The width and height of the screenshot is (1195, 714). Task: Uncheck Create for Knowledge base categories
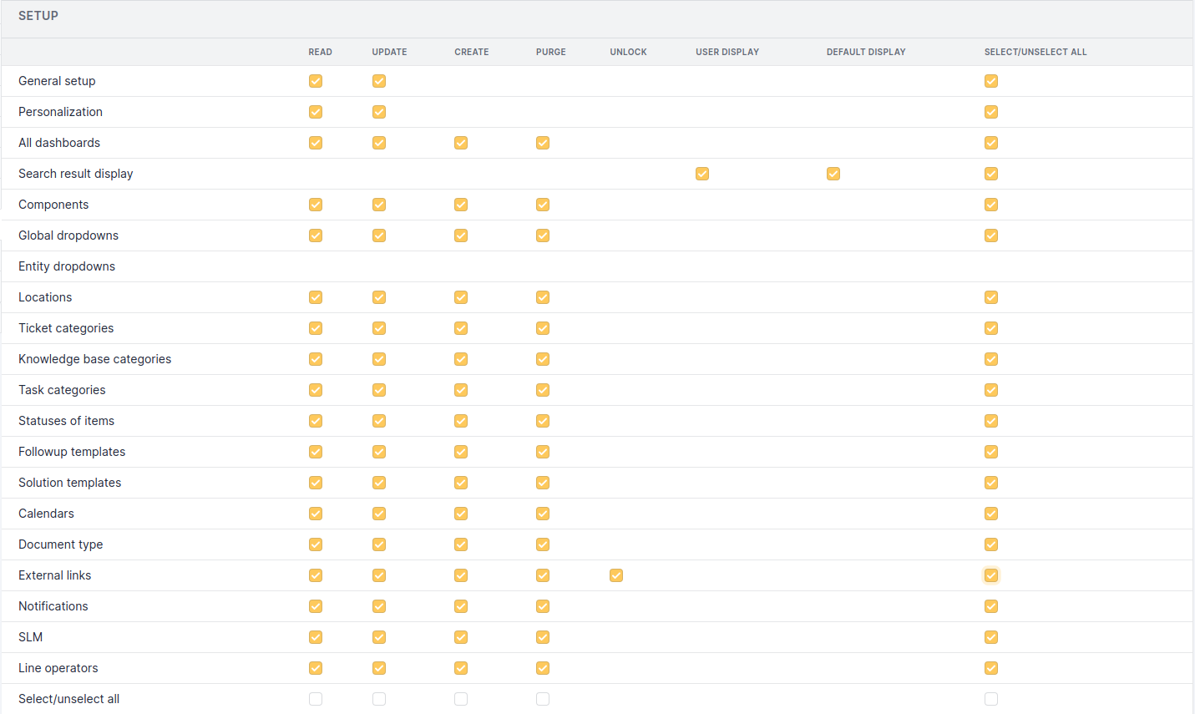(461, 359)
